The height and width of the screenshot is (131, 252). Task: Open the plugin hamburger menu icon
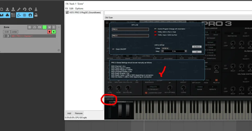point(107,23)
